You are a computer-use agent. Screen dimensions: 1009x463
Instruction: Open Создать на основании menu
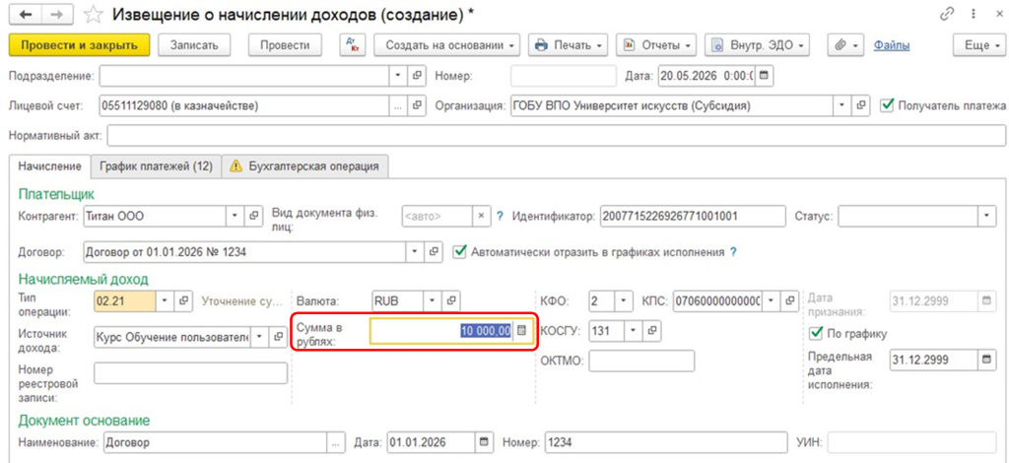click(x=447, y=45)
